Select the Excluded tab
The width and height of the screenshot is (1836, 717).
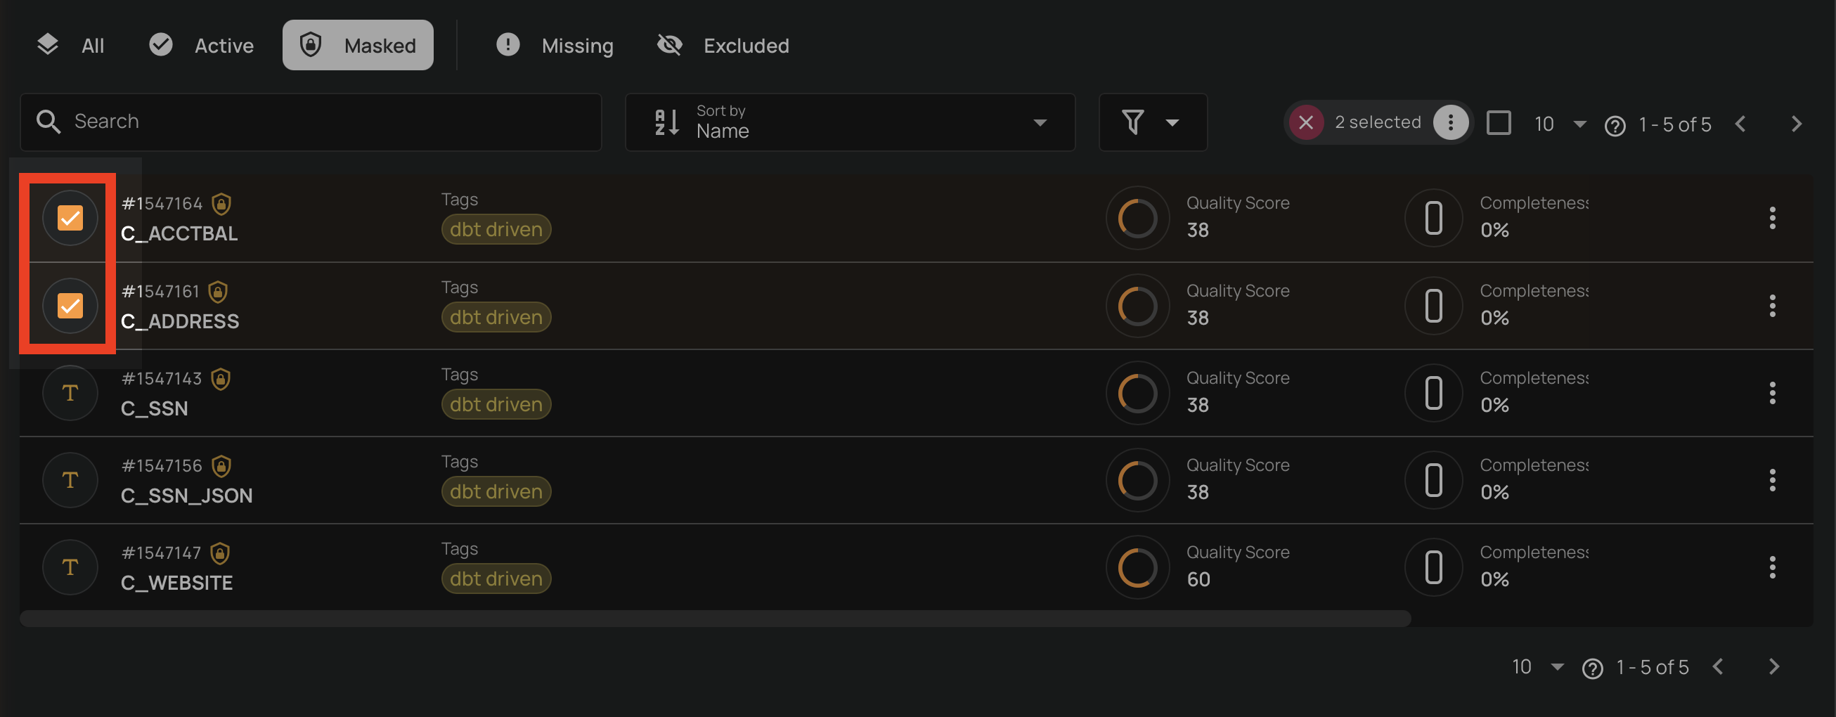(723, 46)
